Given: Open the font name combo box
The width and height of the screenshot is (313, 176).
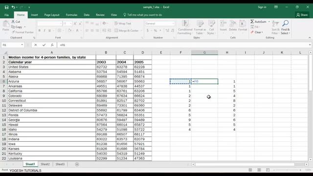Looking at the screenshot, I should pos(49,23).
